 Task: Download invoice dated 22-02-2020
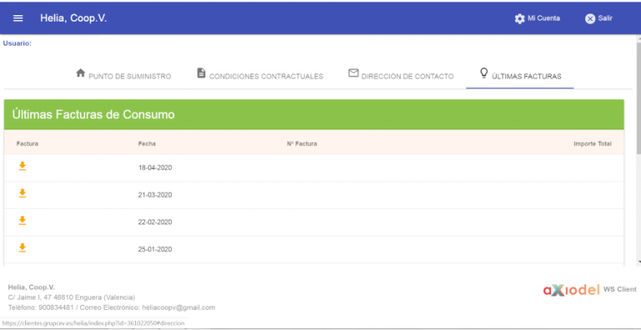(23, 221)
